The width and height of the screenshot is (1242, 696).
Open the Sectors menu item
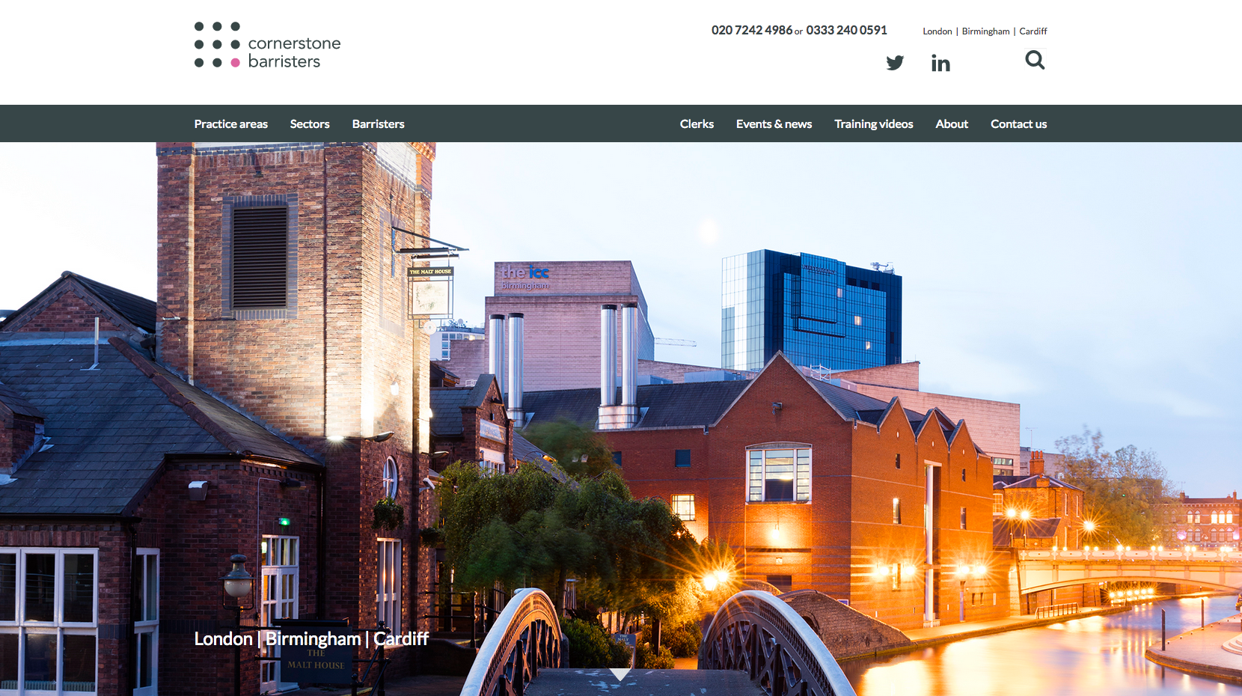click(x=310, y=124)
